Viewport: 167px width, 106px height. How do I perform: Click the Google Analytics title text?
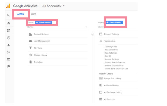click(x=25, y=6)
